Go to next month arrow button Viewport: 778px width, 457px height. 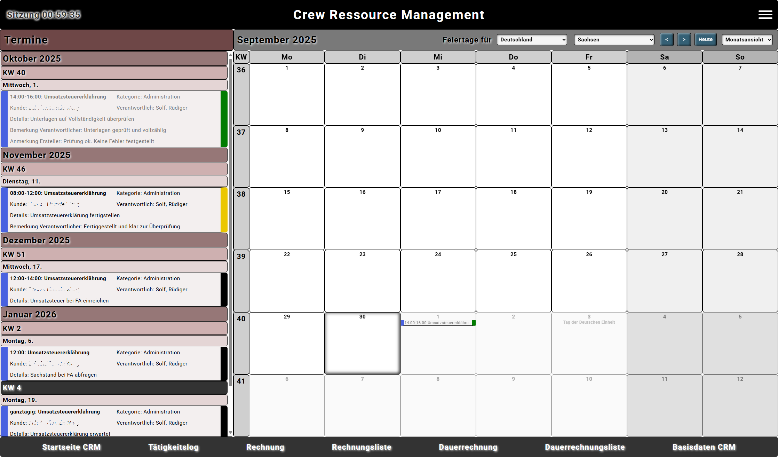coord(684,40)
